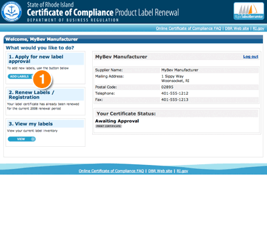Open the RI.gov Subscriber Service sailboat logo
This screenshot has height=245, width=267.
[249, 11]
